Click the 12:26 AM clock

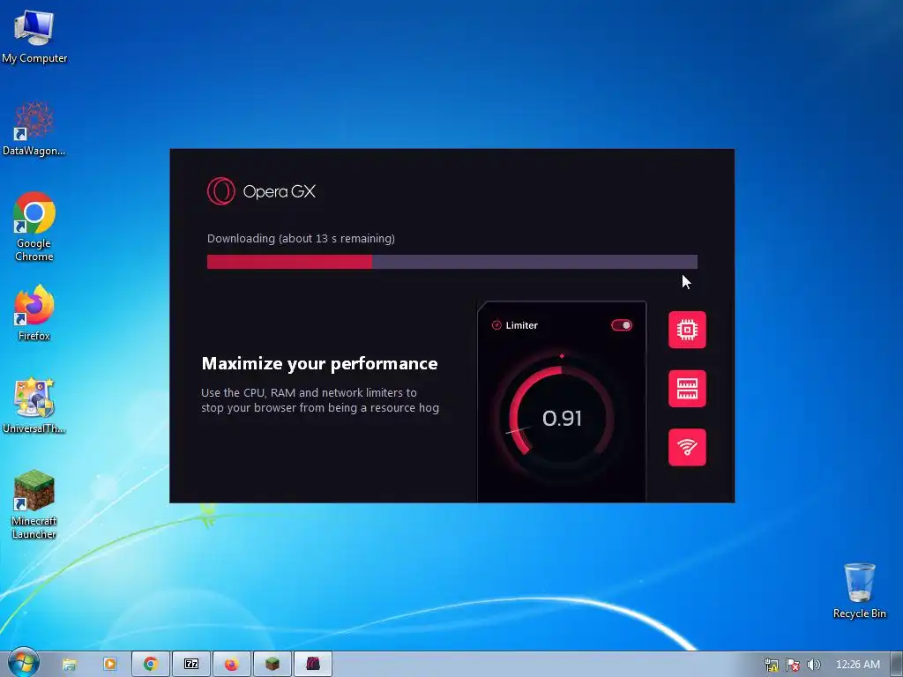pos(857,665)
